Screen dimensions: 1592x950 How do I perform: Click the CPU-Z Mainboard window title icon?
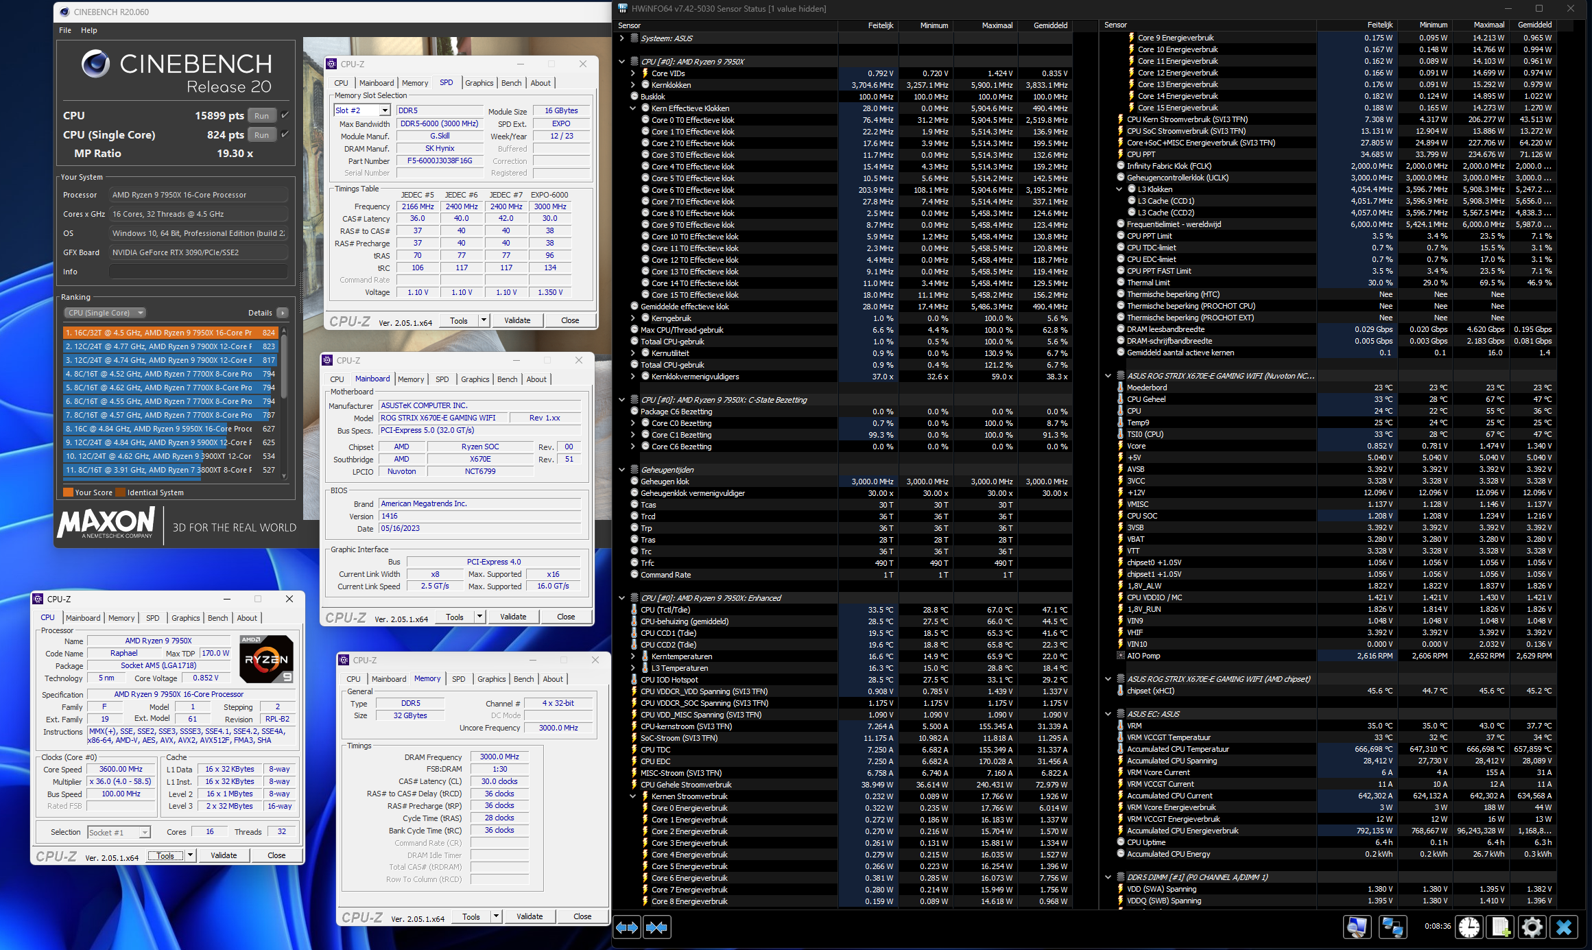click(x=328, y=360)
